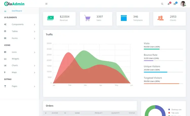This screenshot has height=116, width=190.
Task: Toggle the Desktop visit legend item
Action: pos(175,109)
